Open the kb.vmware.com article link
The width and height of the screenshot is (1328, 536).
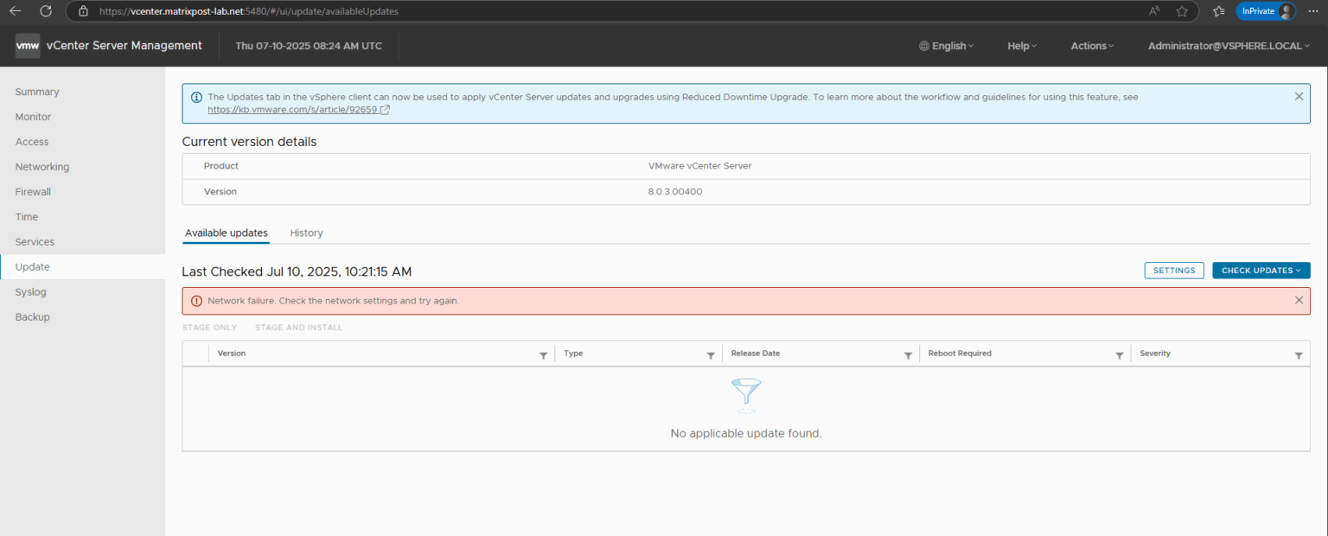point(292,109)
